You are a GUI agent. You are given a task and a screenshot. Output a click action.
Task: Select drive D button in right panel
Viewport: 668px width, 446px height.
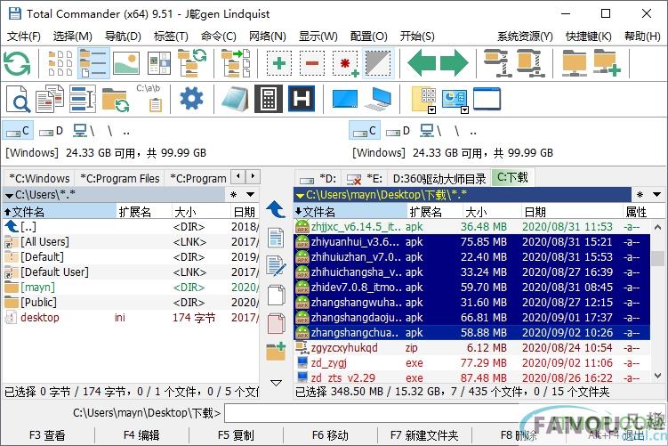pyautogui.click(x=398, y=131)
